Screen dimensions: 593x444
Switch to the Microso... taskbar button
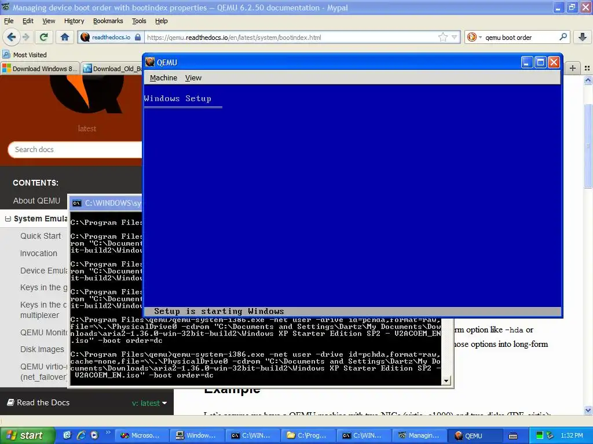141,435
